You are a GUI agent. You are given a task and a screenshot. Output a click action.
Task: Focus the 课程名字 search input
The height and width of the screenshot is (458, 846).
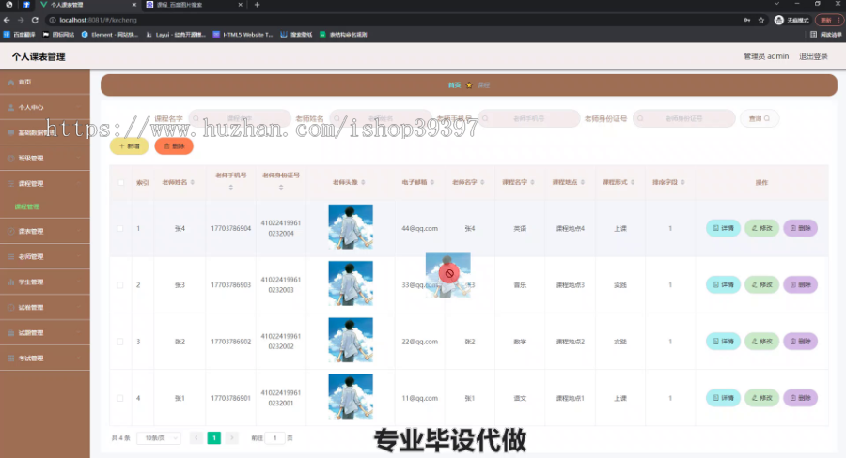pyautogui.click(x=240, y=118)
